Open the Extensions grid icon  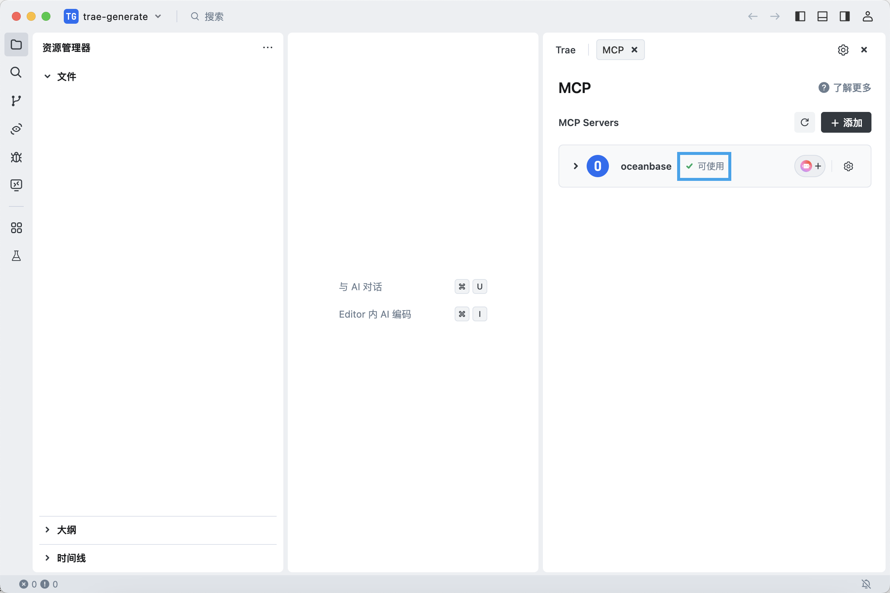pos(16,228)
